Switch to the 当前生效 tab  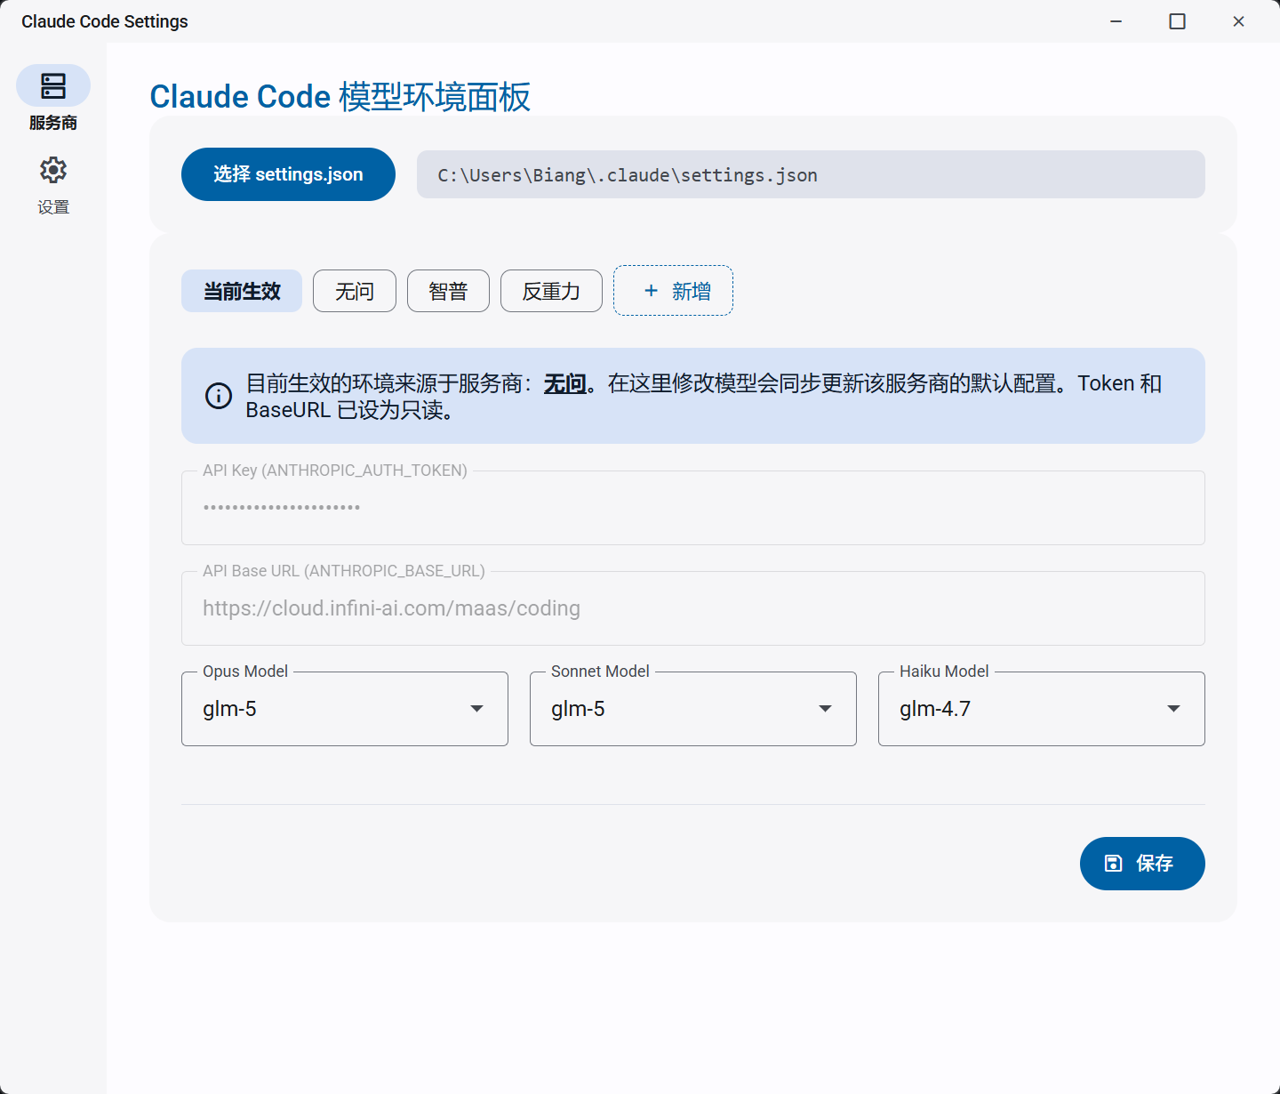pyautogui.click(x=242, y=291)
